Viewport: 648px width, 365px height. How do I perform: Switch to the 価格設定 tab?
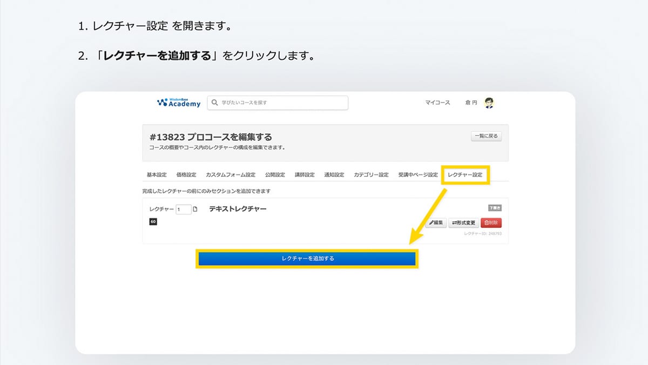coord(186,175)
